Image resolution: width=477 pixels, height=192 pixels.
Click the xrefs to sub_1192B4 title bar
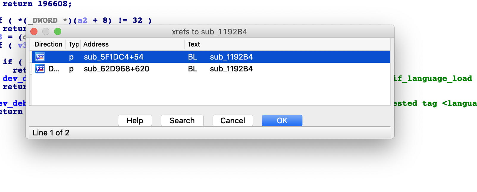point(210,32)
